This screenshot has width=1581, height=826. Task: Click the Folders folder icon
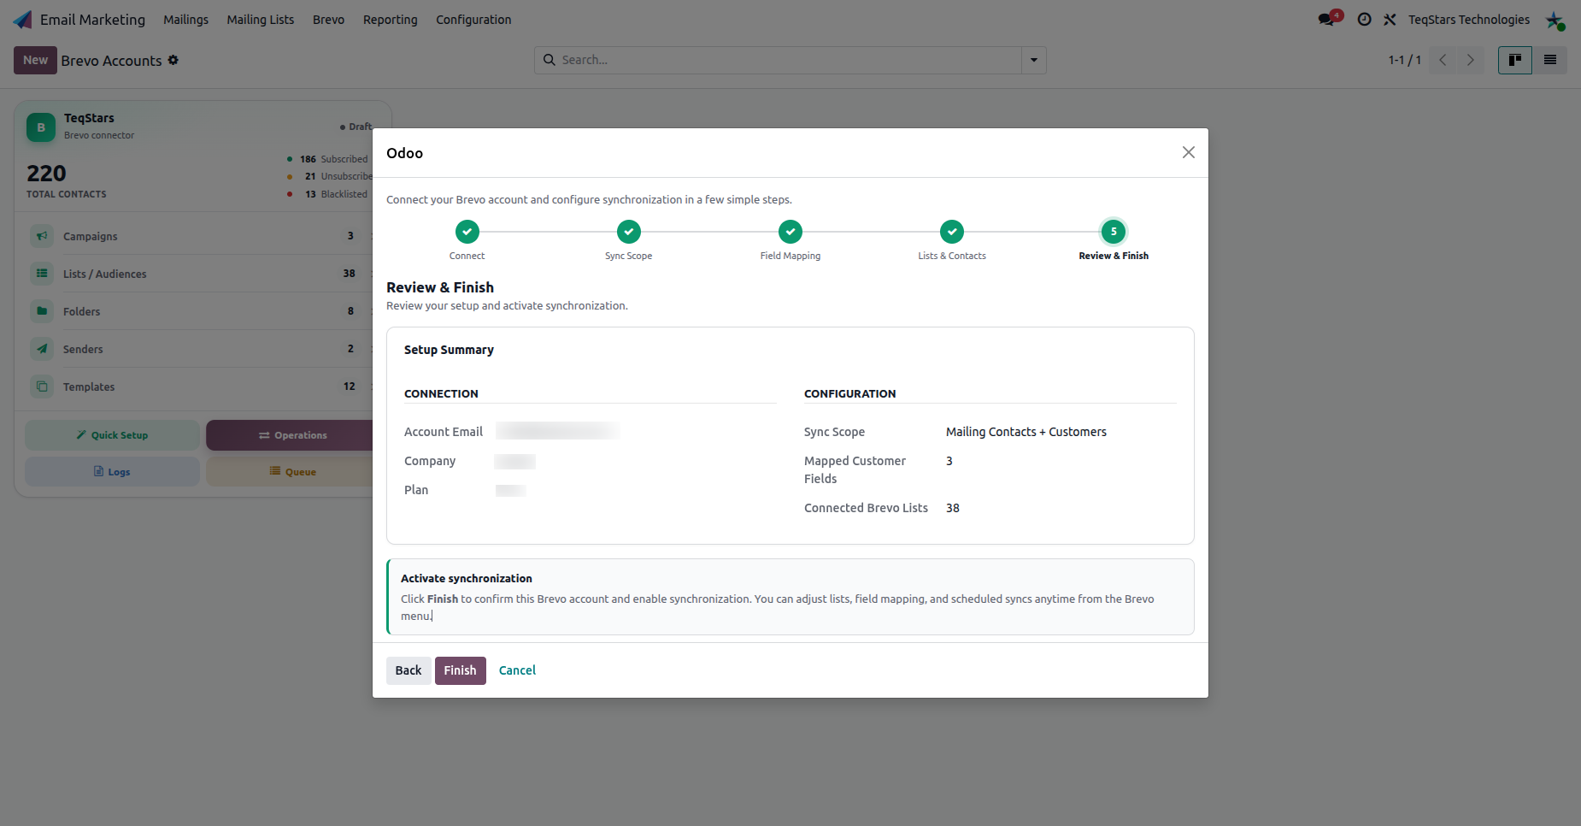click(x=42, y=311)
